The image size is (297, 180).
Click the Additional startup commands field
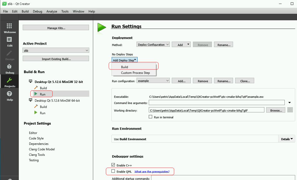223,178
